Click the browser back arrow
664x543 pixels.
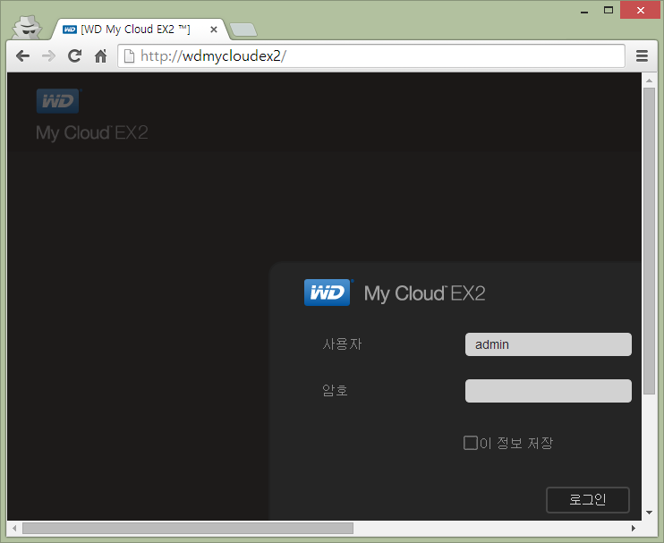(x=23, y=55)
